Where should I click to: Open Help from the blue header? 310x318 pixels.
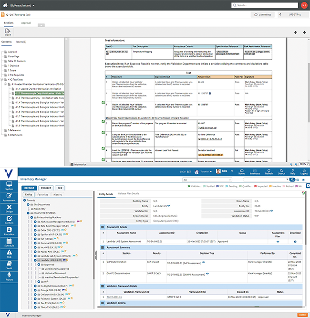click(x=292, y=172)
